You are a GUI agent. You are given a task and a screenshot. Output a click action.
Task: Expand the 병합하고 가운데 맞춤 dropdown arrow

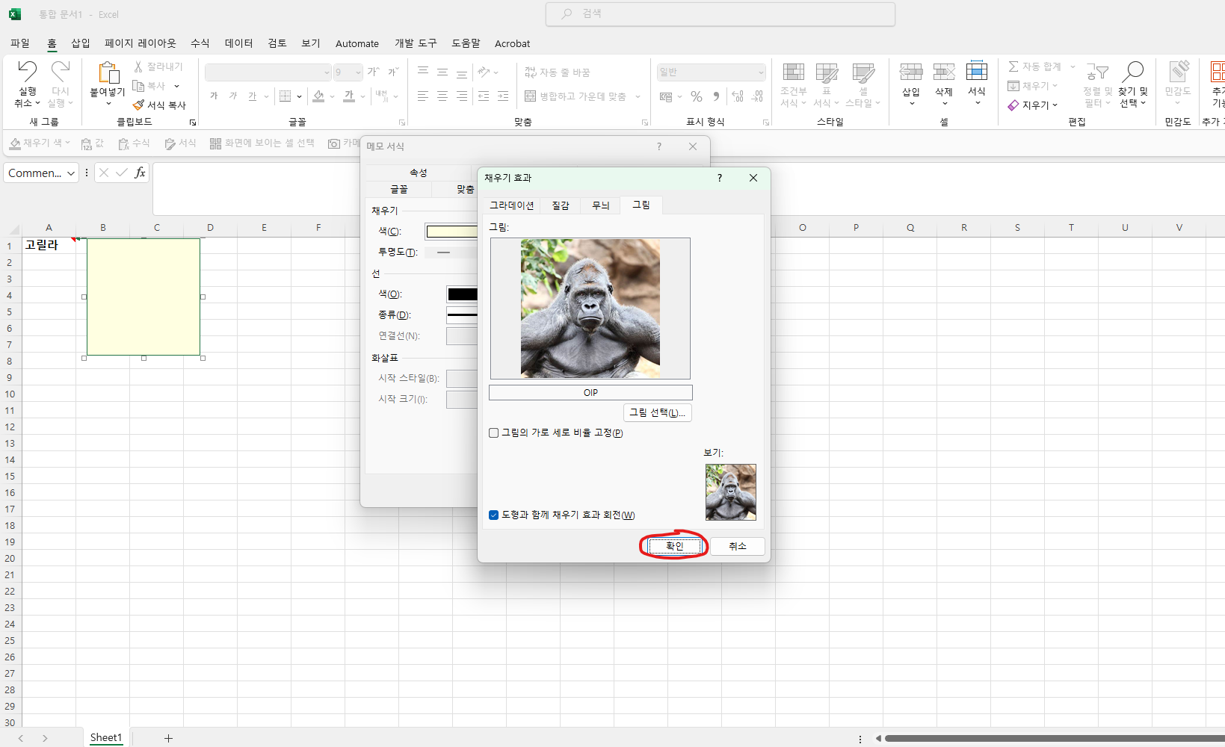638,96
